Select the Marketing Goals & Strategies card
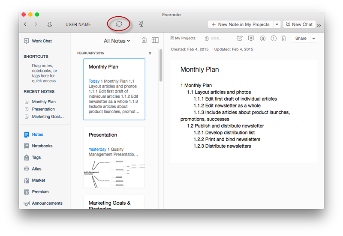Screen dimensions: 343x236 pyautogui.click(x=114, y=202)
